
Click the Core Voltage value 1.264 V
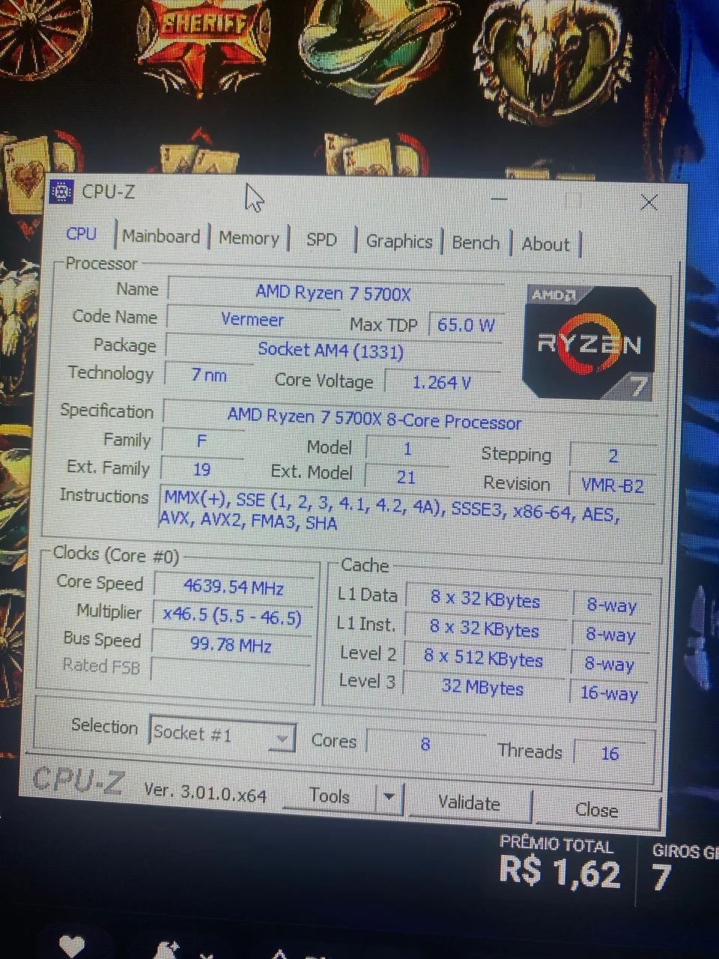[442, 383]
